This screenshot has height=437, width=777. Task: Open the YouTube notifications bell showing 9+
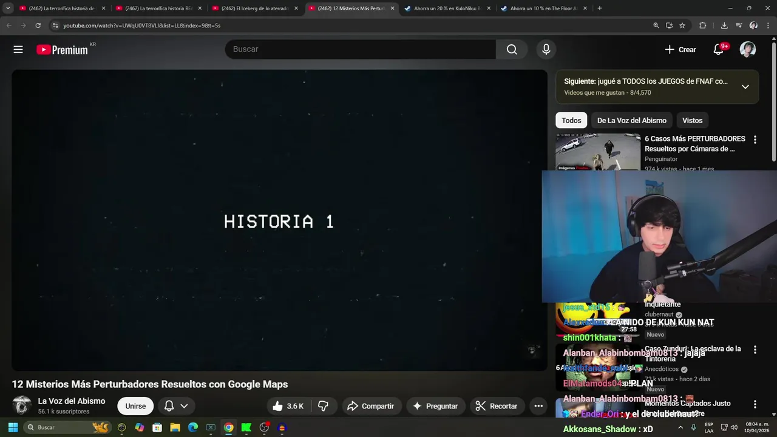pyautogui.click(x=718, y=50)
